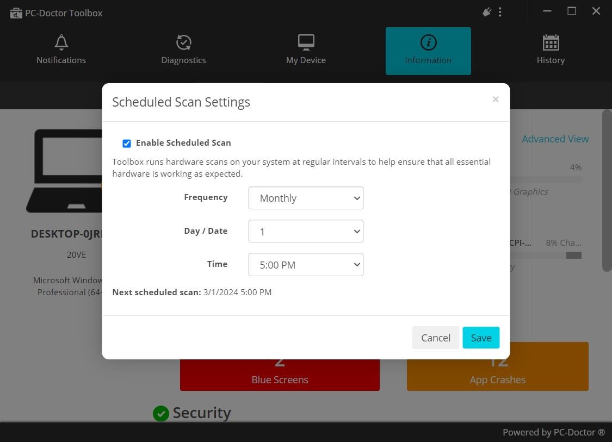Uncheck the Enable Scheduled Scan checkbox
Viewport: 612px width, 442px height.
(126, 143)
